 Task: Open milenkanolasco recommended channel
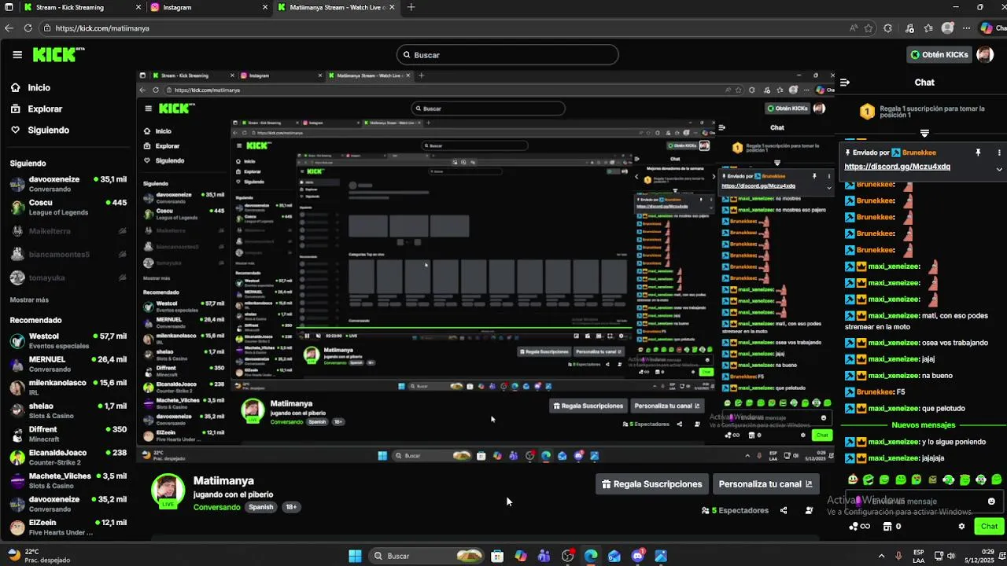pyautogui.click(x=68, y=388)
